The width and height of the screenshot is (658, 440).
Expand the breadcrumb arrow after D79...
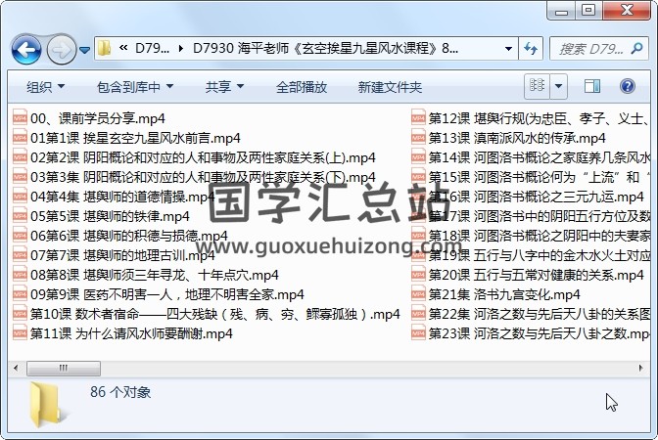tap(181, 49)
